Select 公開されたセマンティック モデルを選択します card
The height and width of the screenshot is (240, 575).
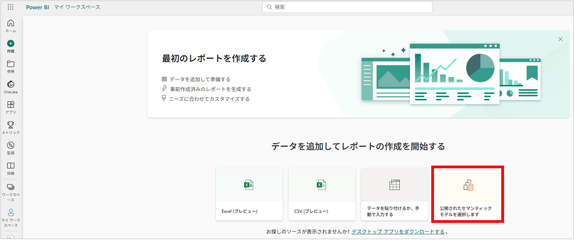click(467, 194)
